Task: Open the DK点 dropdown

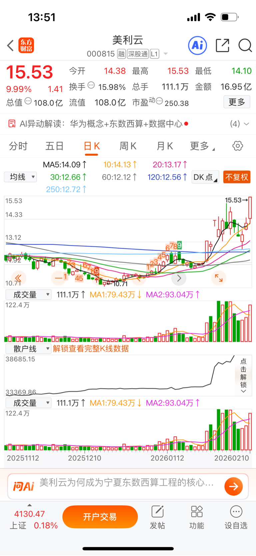Action: click(x=205, y=177)
